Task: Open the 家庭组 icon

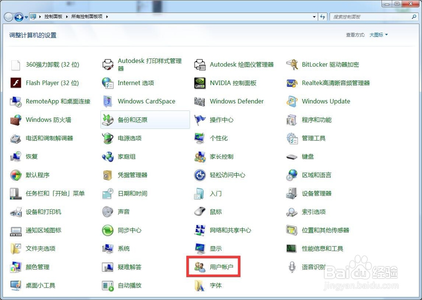Action: (108, 157)
